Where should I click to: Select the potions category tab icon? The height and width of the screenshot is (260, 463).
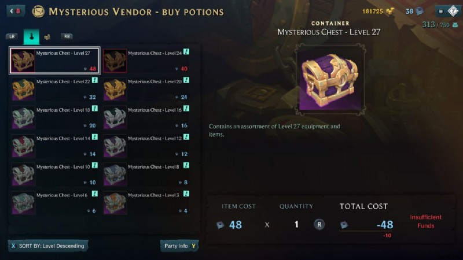pos(31,36)
